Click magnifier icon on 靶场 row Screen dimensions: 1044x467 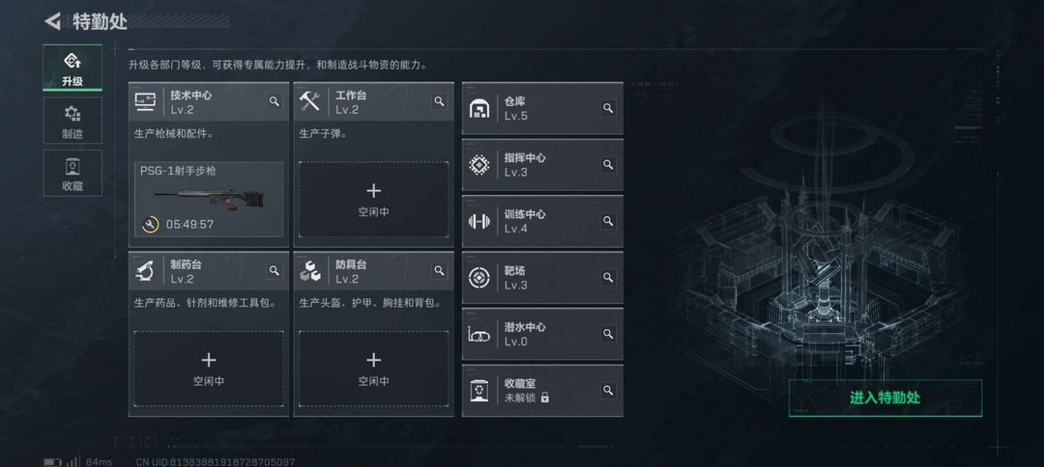coord(608,277)
